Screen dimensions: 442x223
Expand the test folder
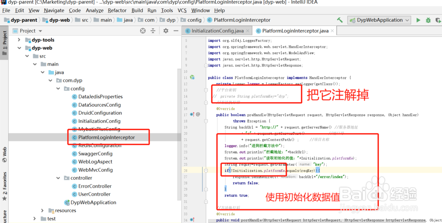(x=35, y=219)
